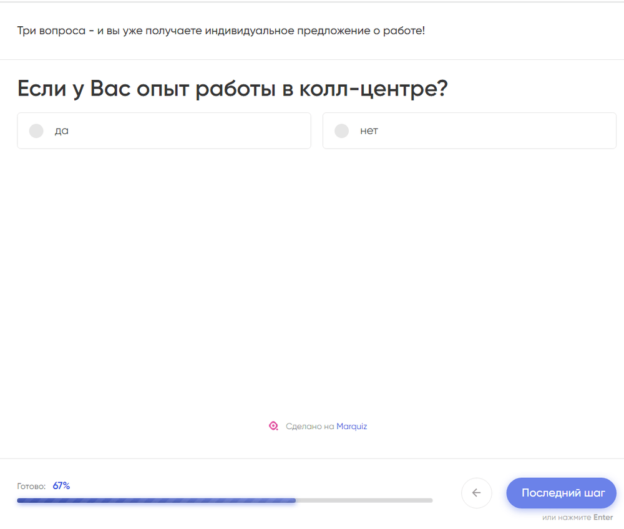Click the pink Marquiz logo icon
This screenshot has height=529, width=624.
point(273,426)
